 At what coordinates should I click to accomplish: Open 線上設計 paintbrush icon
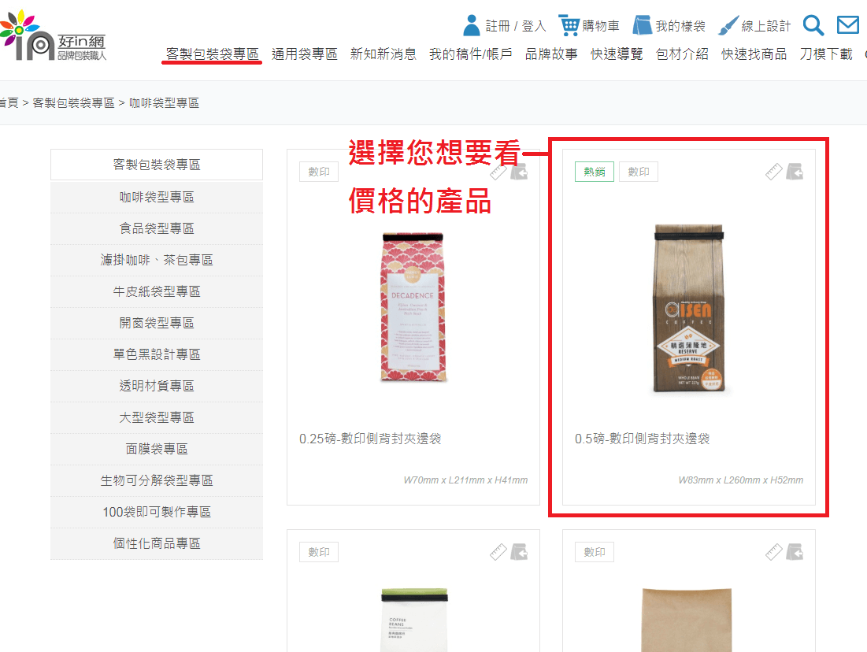pos(728,25)
